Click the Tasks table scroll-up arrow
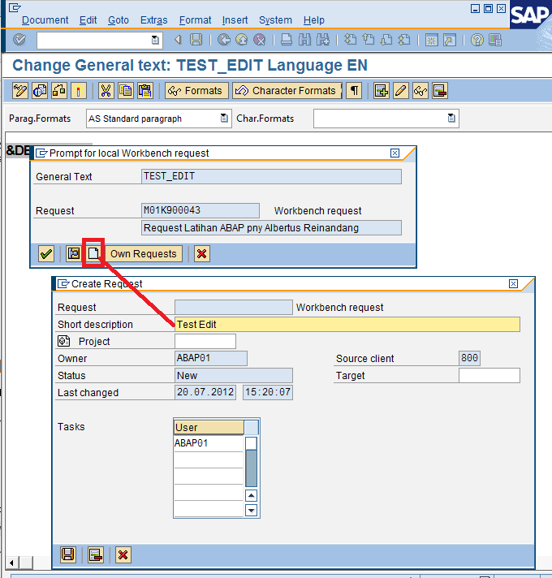The height and width of the screenshot is (578, 552). 252,496
